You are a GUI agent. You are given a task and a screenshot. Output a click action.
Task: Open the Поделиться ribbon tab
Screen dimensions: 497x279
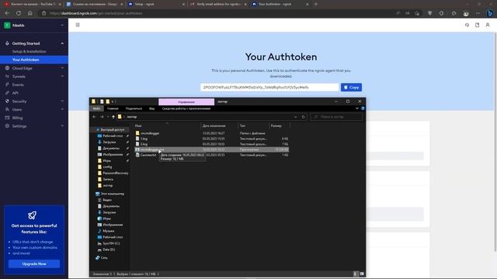pos(134,108)
